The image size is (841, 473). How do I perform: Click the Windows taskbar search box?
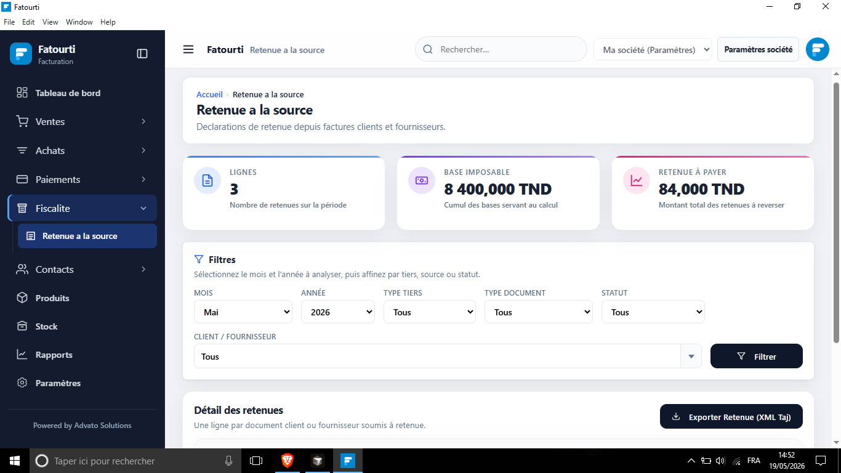tap(135, 460)
